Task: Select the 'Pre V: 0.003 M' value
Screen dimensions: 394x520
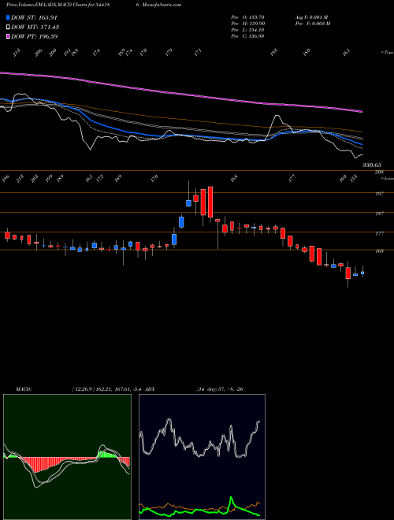Action: 313,24
